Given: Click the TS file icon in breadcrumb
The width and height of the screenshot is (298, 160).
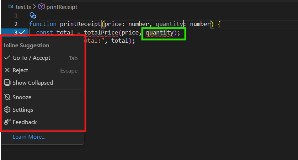Looking at the screenshot, I should 10,7.
